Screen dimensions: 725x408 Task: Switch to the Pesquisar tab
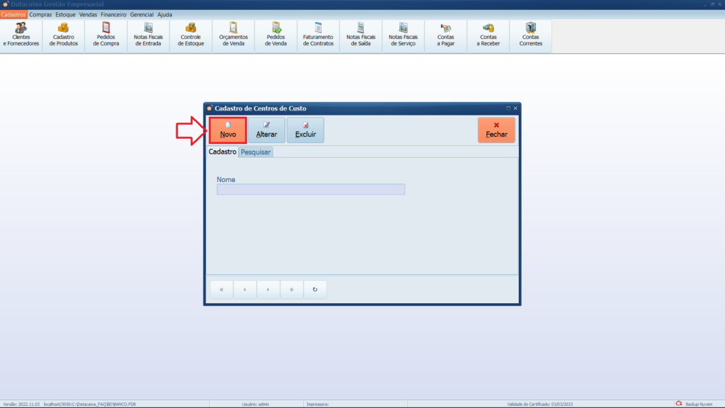(x=256, y=152)
